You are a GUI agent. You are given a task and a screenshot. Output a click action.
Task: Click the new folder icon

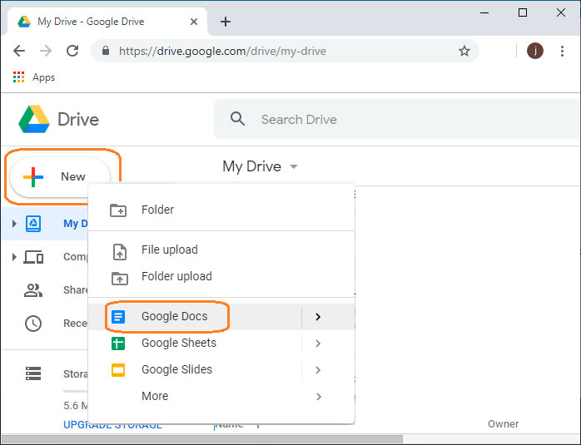coord(118,210)
